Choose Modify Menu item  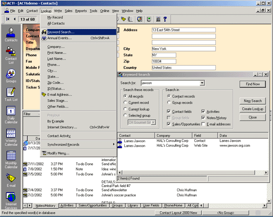79,153
